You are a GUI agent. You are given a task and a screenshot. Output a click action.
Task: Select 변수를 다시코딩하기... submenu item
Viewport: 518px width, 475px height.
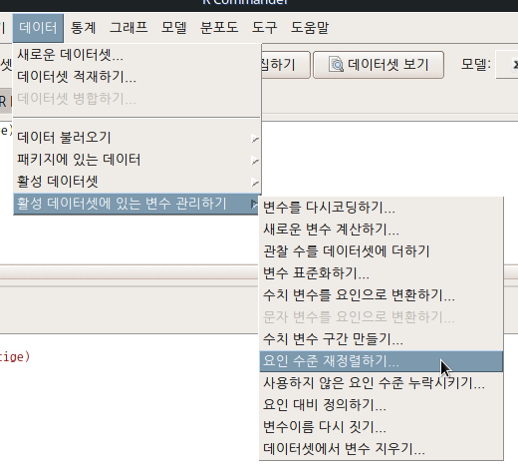click(382, 208)
